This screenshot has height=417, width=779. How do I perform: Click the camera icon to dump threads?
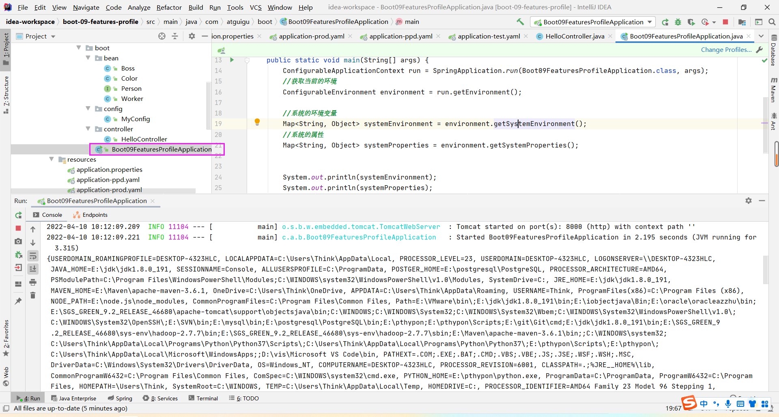pyautogui.click(x=18, y=242)
